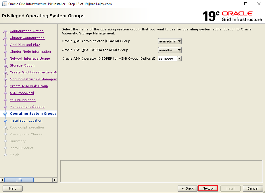The width and height of the screenshot is (265, 193).
Task: Click the ASM Password step marker icon
Action: [5, 93]
